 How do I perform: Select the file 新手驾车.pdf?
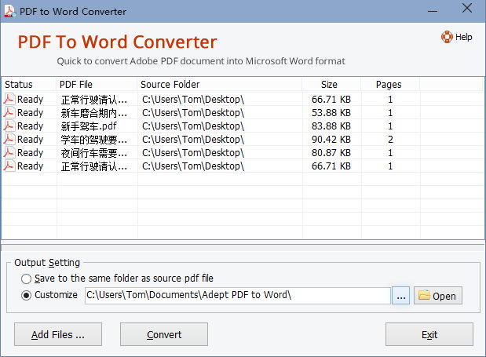click(x=89, y=126)
